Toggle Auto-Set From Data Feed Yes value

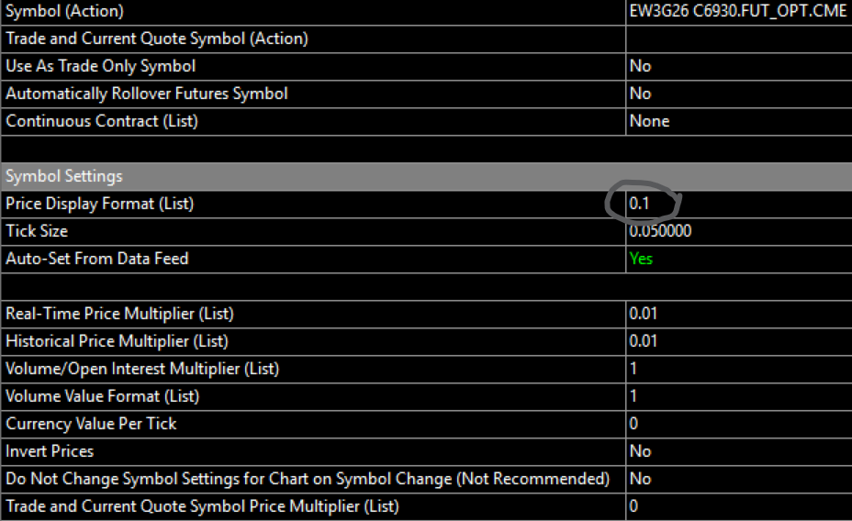(641, 259)
